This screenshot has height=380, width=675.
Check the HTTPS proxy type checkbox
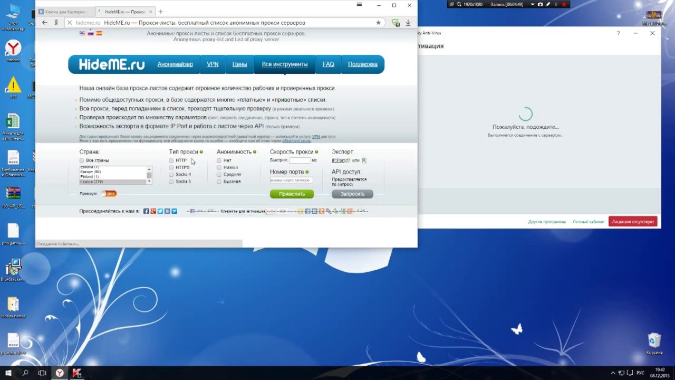point(171,167)
